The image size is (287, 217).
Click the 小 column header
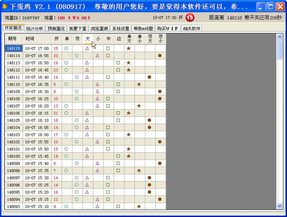[x=98, y=39]
